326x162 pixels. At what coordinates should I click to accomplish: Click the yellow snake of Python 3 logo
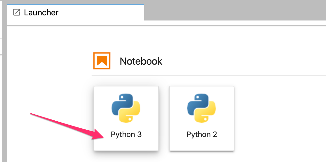pyautogui.click(x=131, y=114)
